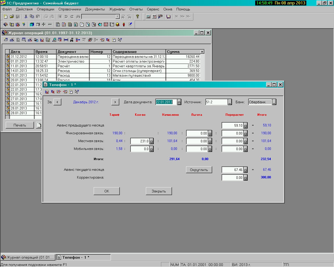Viewport: 334px width, 267px height.
Task: Click the Дата документа date field
Action: [166, 102]
